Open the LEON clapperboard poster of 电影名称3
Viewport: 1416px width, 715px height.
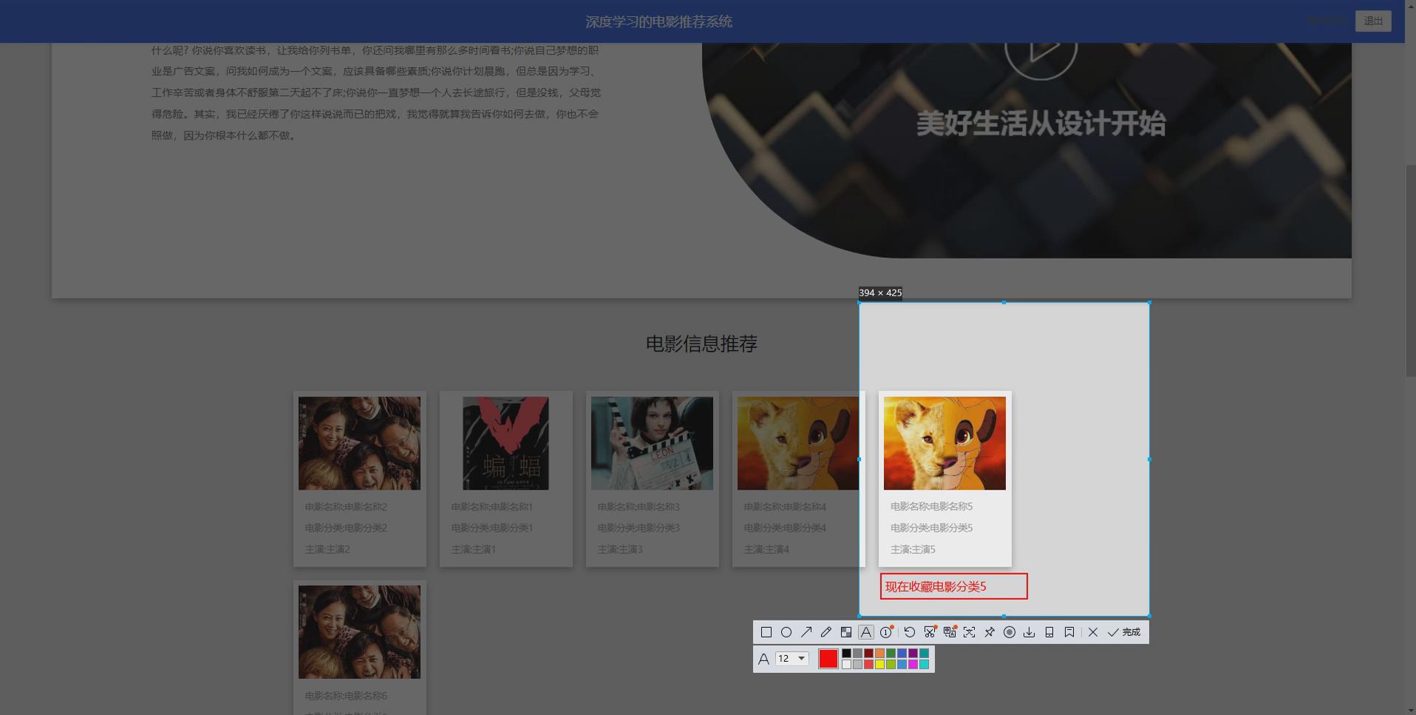coord(652,443)
